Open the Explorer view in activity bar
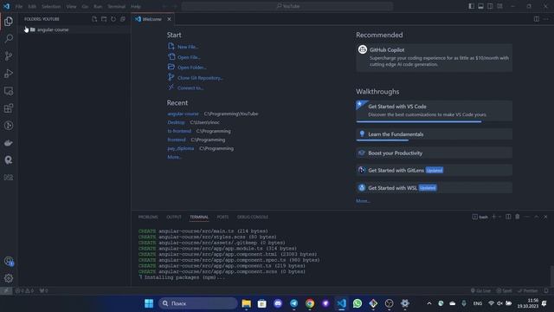The height and width of the screenshot is (312, 554). pyautogui.click(x=9, y=22)
